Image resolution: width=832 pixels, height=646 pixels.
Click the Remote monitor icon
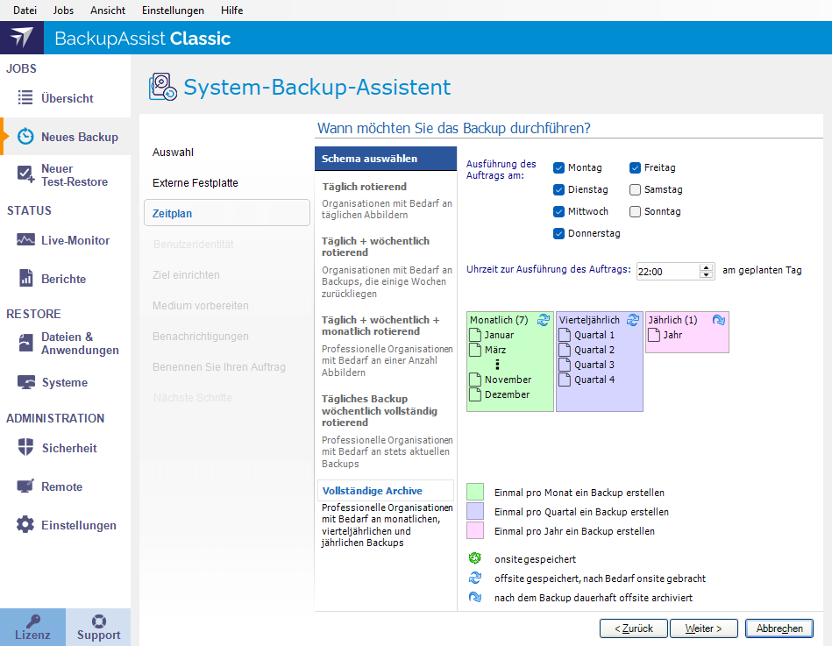coord(25,486)
